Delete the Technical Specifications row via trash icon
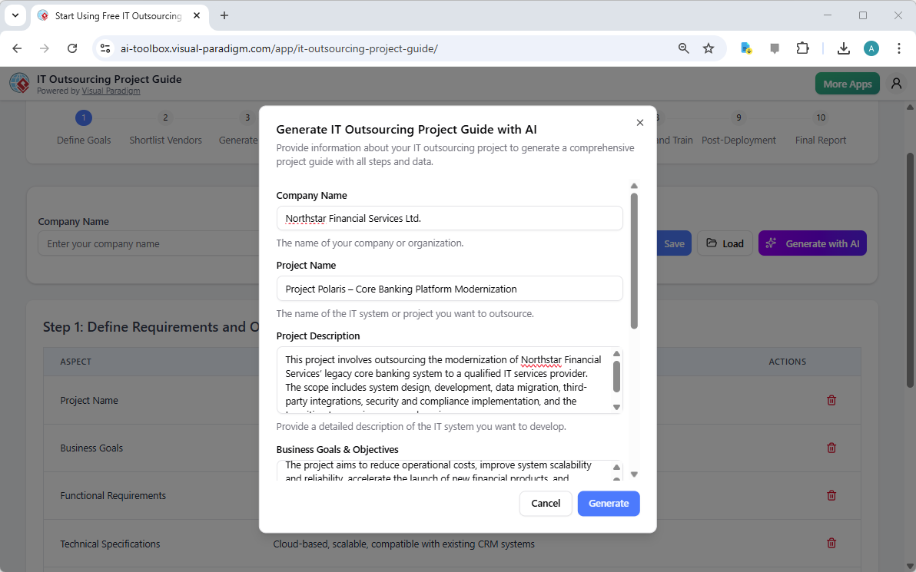This screenshot has width=916, height=572. click(831, 543)
